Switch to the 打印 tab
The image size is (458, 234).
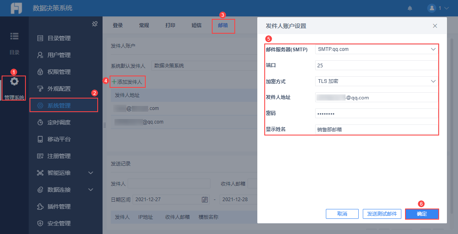[170, 25]
